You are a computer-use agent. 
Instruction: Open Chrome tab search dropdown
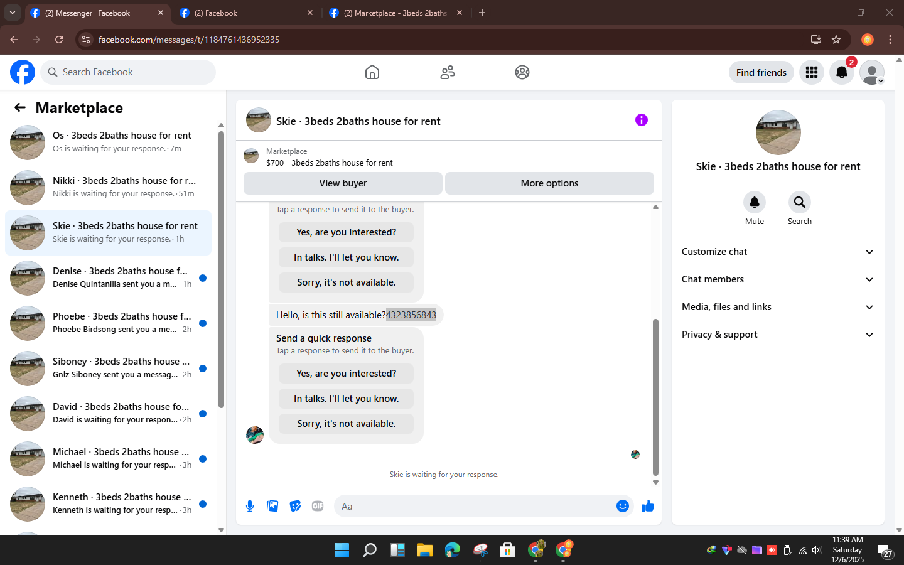click(x=12, y=13)
